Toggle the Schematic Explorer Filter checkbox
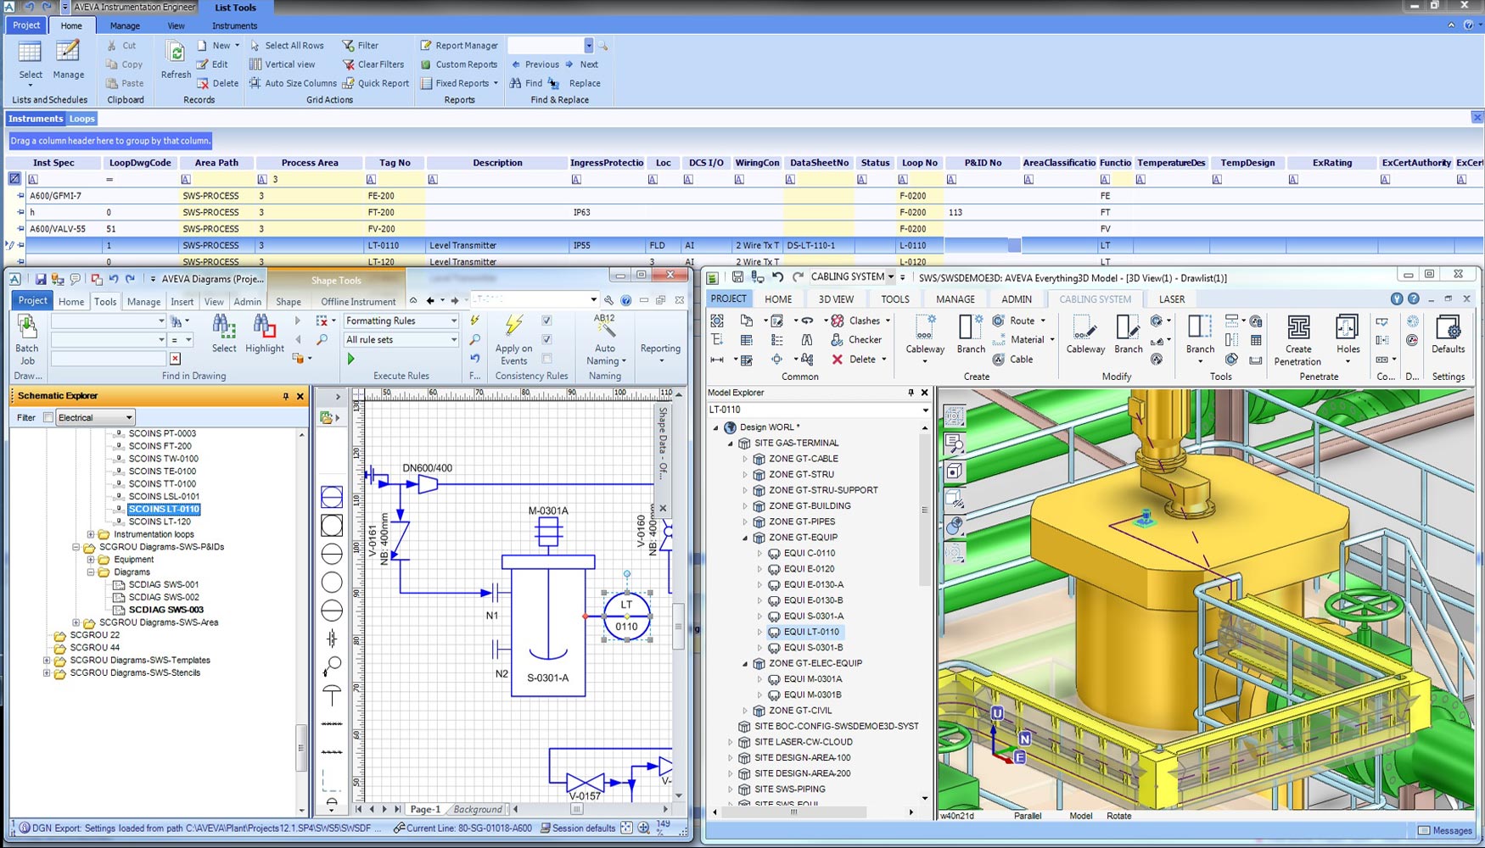 point(48,417)
